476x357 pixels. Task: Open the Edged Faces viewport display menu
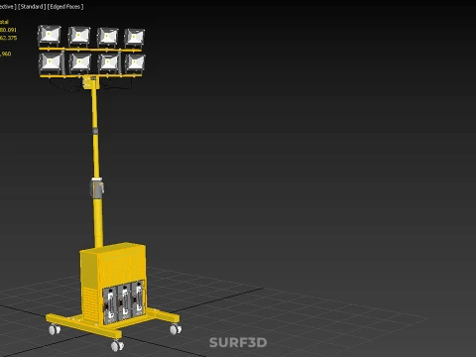coord(65,7)
